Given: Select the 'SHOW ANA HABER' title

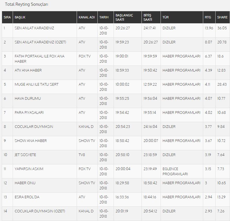Looking at the screenshot, I should [31, 141].
